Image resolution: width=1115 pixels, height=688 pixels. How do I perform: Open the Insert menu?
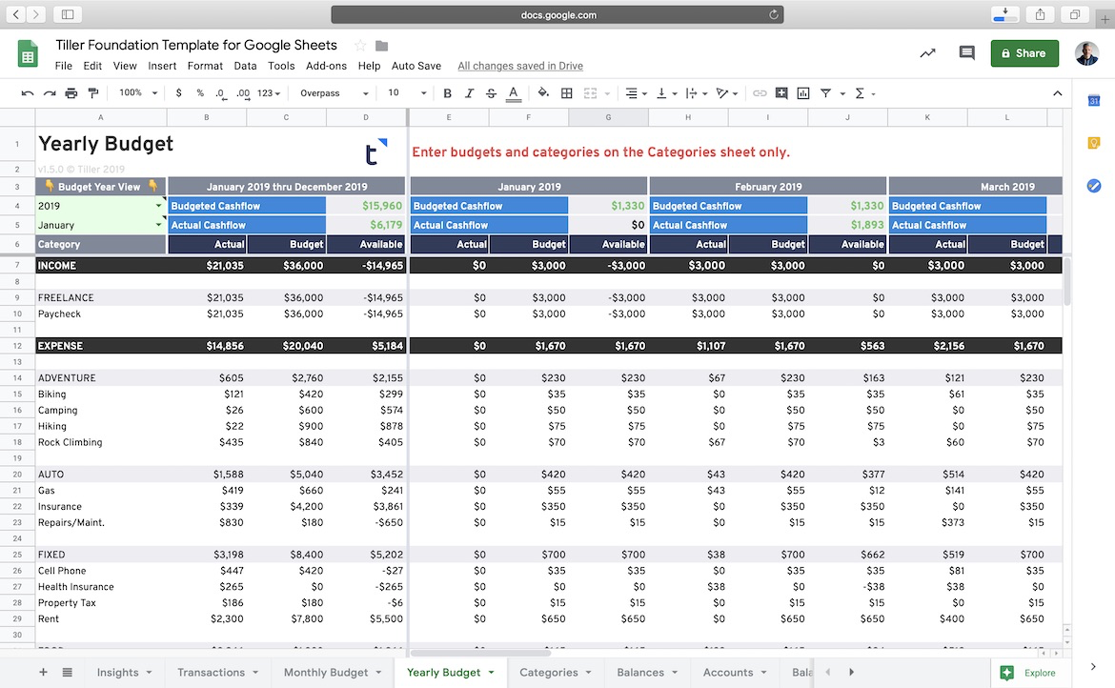[x=162, y=66]
